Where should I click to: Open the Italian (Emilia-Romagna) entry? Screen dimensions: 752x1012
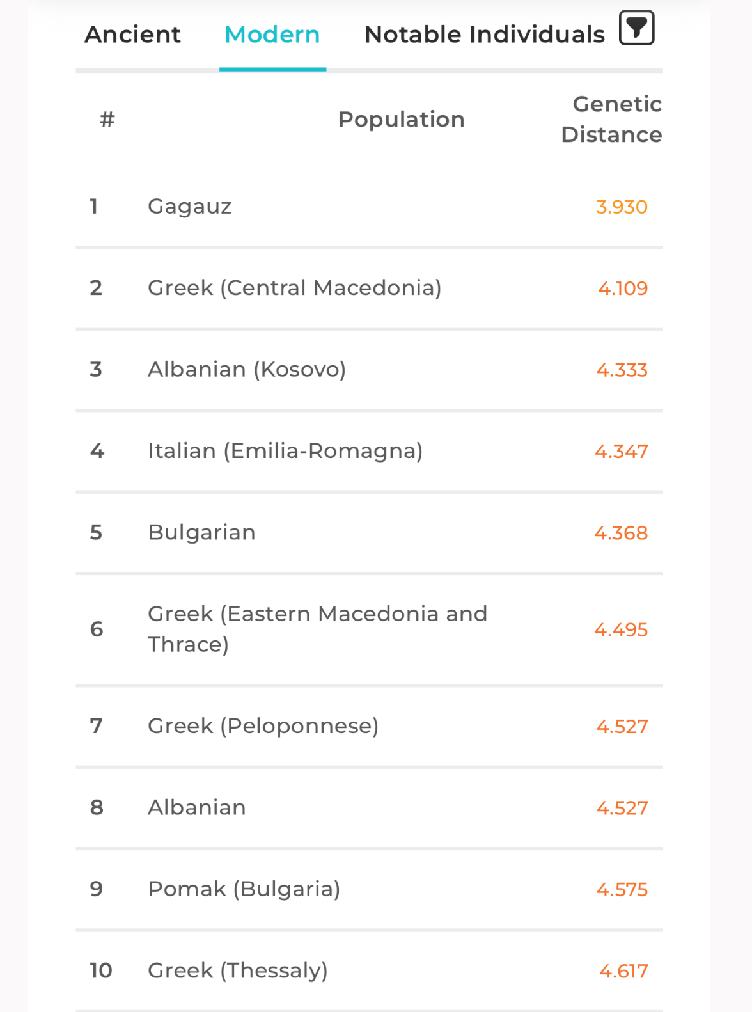[x=285, y=451]
